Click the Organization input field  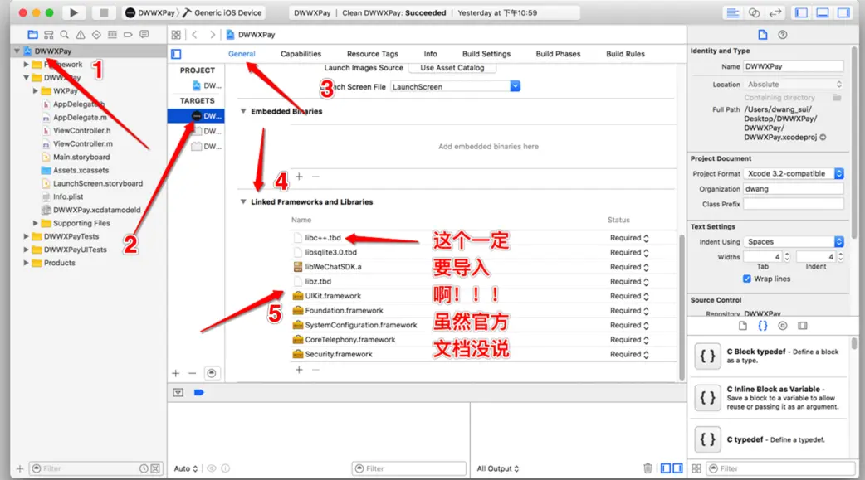(794, 189)
